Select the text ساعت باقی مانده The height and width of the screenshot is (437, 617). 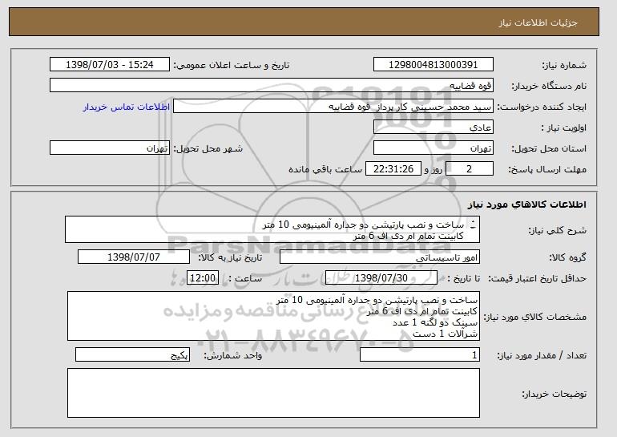(325, 169)
